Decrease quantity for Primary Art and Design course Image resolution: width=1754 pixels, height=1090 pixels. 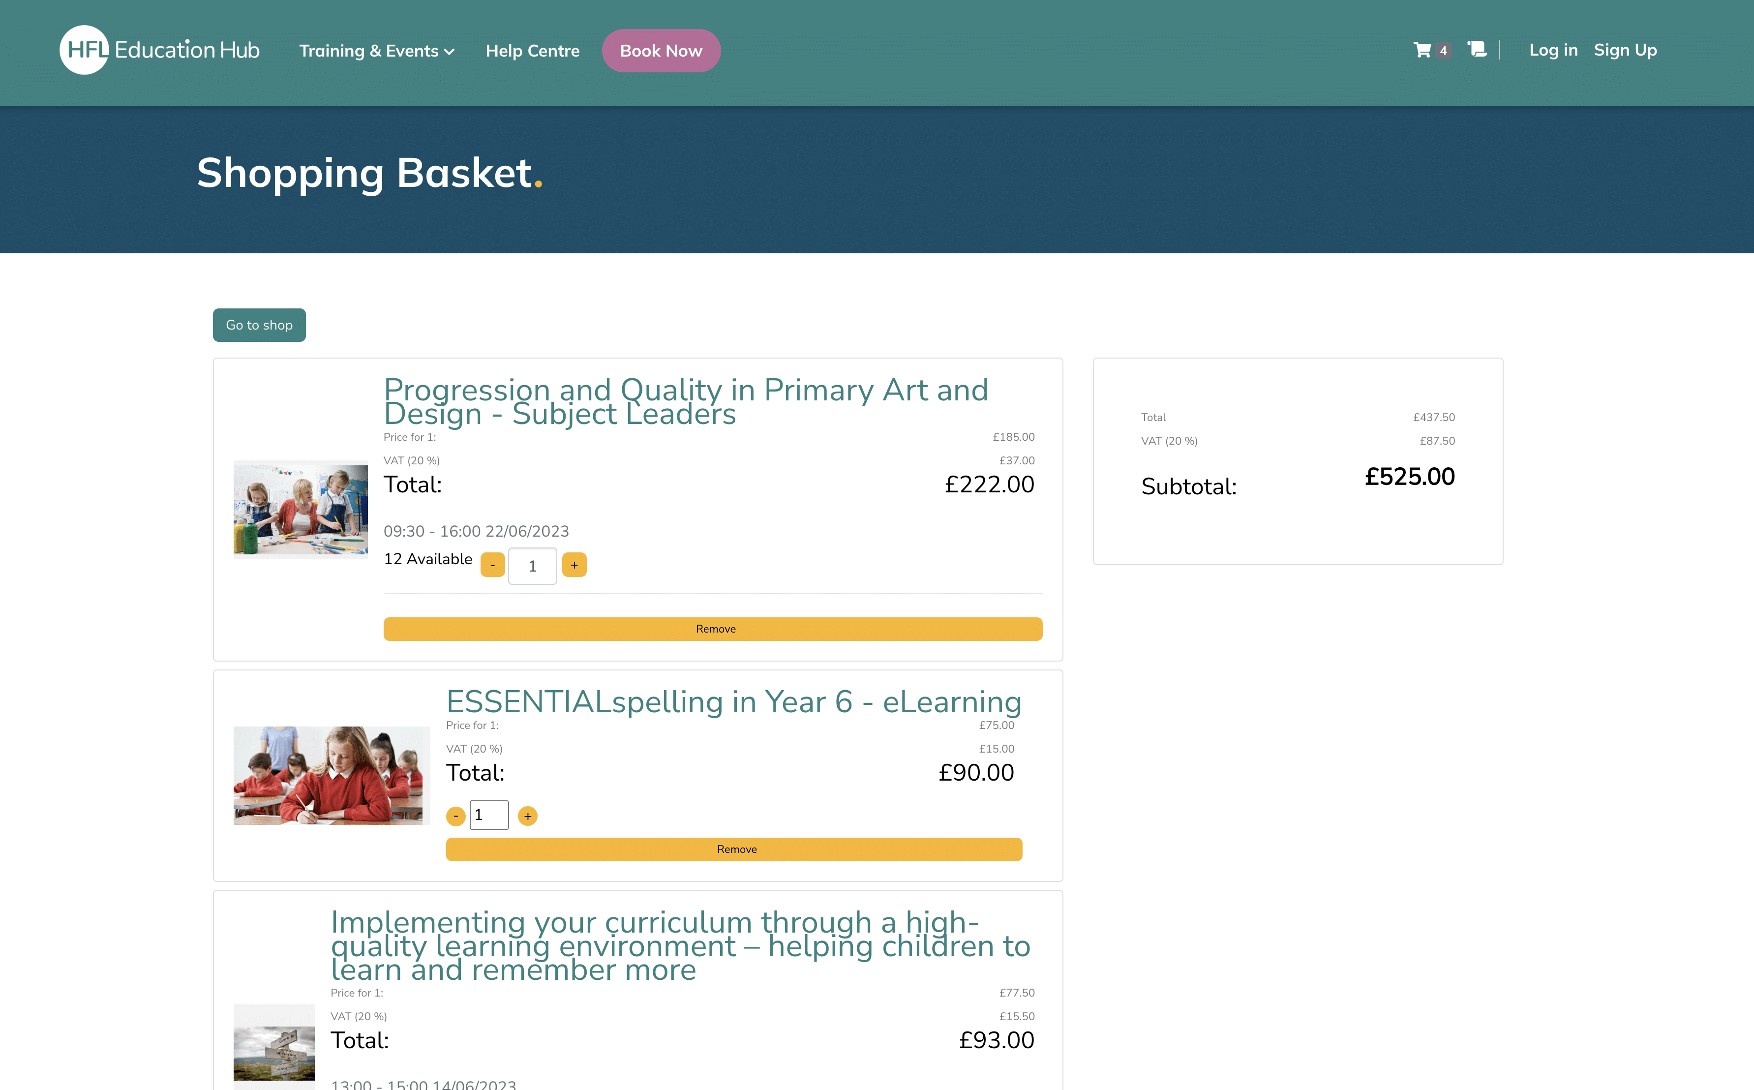point(492,565)
